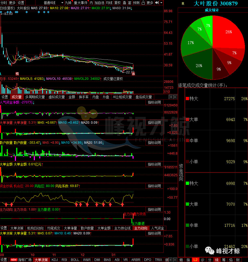Click the 叠 overlay button
Viewport: 248px width, 262px height.
coord(124,3)
